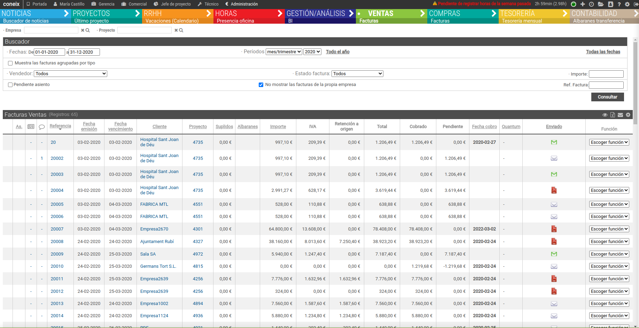Click grey envelope for invoice 20002
Image resolution: width=639 pixels, height=328 pixels.
tap(554, 158)
